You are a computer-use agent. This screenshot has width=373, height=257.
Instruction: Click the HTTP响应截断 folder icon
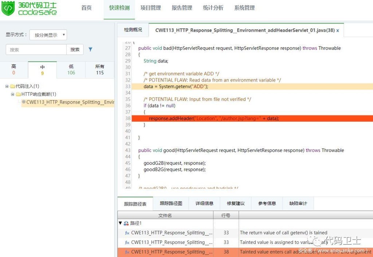click(18, 94)
